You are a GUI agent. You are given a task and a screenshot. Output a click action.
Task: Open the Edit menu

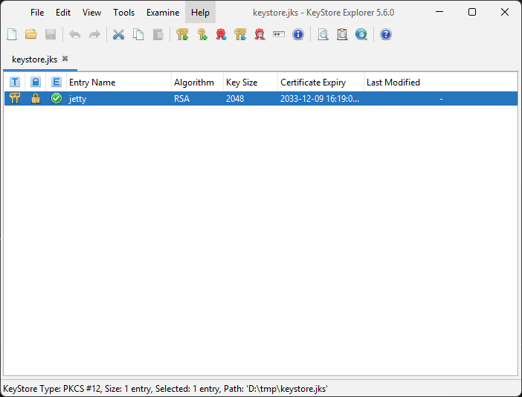coord(63,13)
